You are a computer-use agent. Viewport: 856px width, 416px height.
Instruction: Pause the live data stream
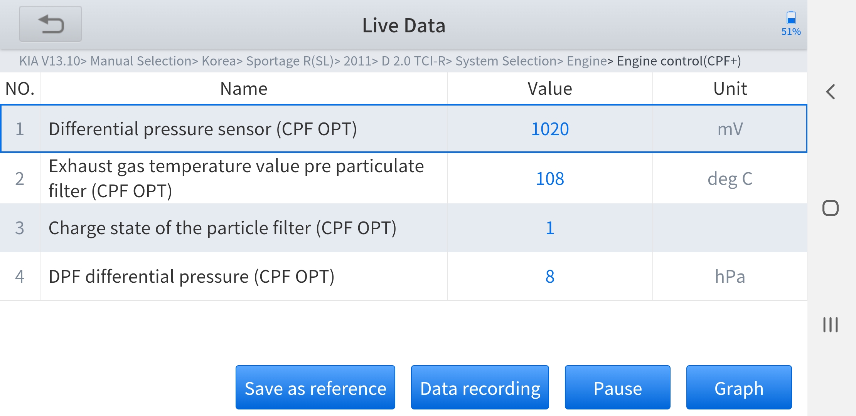click(617, 387)
